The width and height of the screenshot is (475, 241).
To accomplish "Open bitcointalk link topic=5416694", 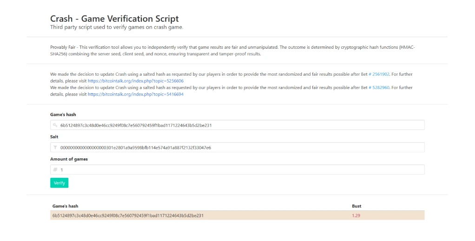I will pos(135,94).
